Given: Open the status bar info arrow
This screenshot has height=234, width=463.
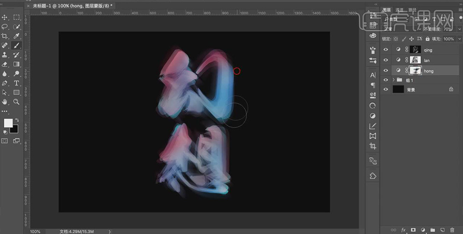Looking at the screenshot, I should [109, 232].
